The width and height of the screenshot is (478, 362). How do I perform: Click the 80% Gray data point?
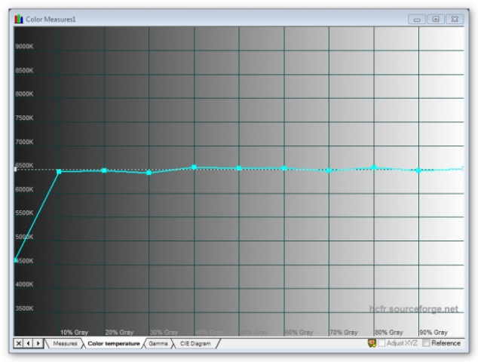pos(374,167)
